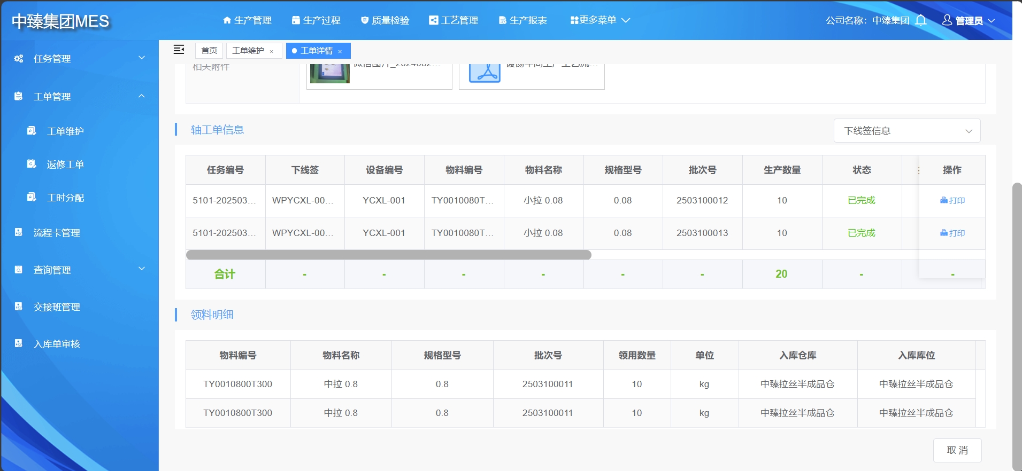Click the 工时分配 sidebar icon
The width and height of the screenshot is (1022, 471).
tap(32, 197)
